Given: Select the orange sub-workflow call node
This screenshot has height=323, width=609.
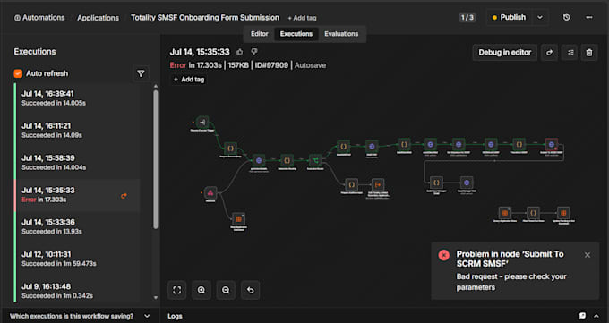Looking at the screenshot, I should click(x=377, y=185).
